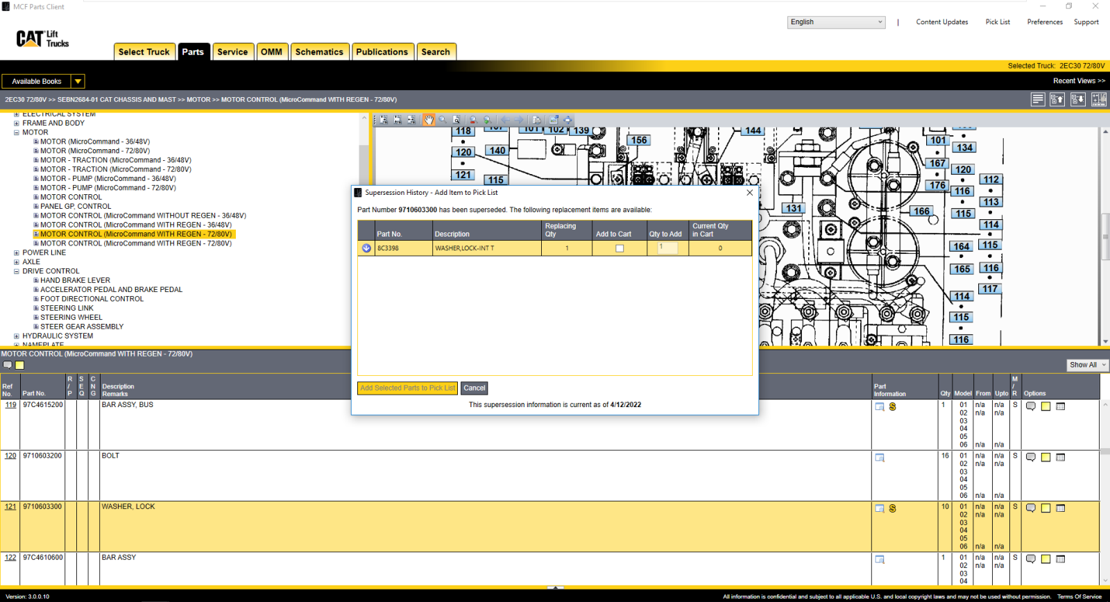This screenshot has height=602, width=1110.
Task: Click the page search icon in diagram toolbar
Action: tap(456, 119)
